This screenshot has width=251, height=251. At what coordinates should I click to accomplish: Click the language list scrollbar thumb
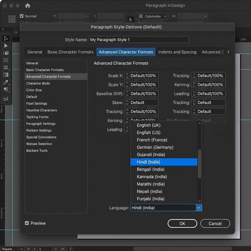[199, 164]
